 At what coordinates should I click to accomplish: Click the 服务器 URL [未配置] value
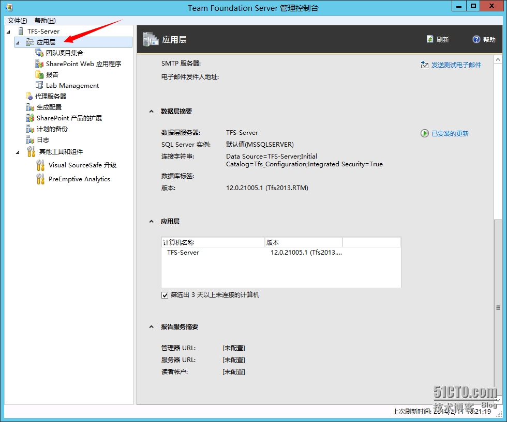234,360
